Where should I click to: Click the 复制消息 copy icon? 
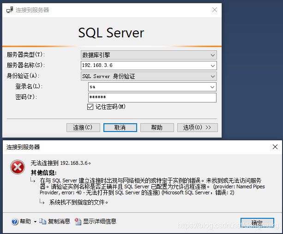click(42, 221)
